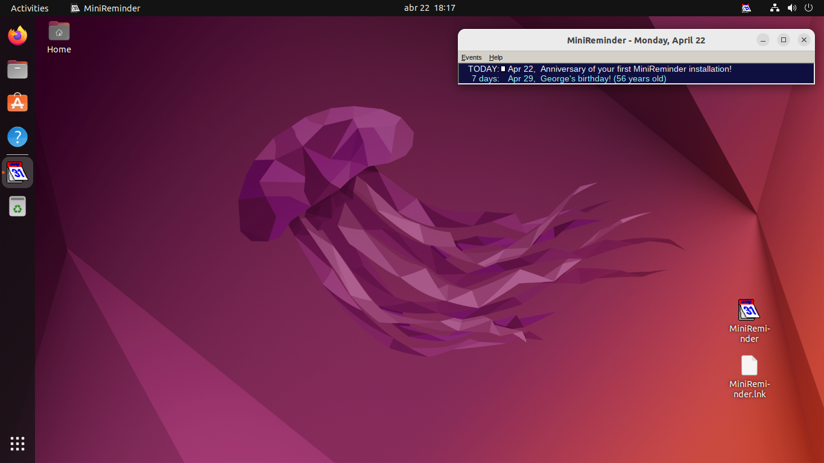
Task: Click the volume speaker icon
Action: pos(791,8)
